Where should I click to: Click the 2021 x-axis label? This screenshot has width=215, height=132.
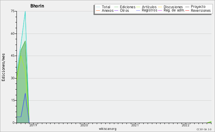[135, 125]
